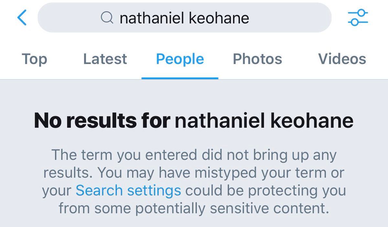The width and height of the screenshot is (388, 227).
Task: Click the blue underline beneath People
Action: [x=180, y=78]
